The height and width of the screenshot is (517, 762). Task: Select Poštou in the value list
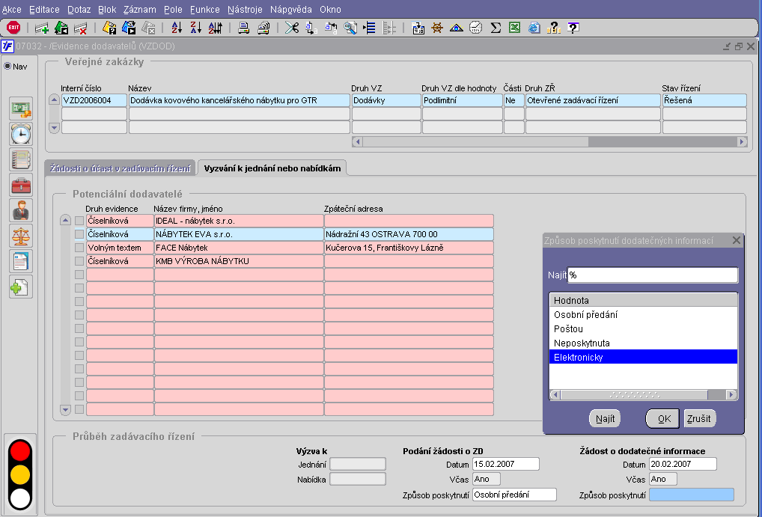pos(643,329)
